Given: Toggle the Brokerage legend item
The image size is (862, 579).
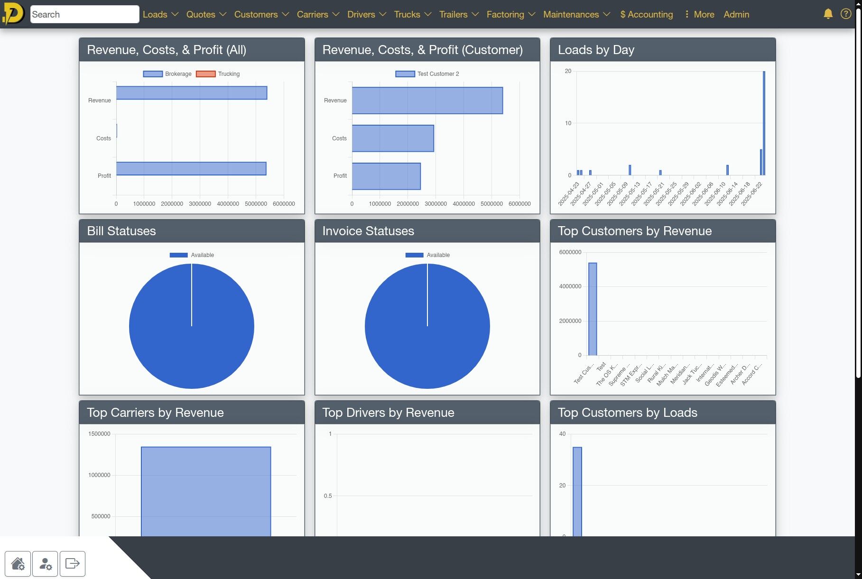Looking at the screenshot, I should 167,74.
